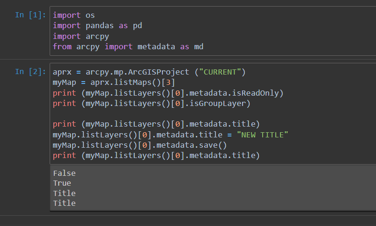This screenshot has height=226, width=376.
Task: Click the "import pandas as pd" line
Action: click(97, 25)
